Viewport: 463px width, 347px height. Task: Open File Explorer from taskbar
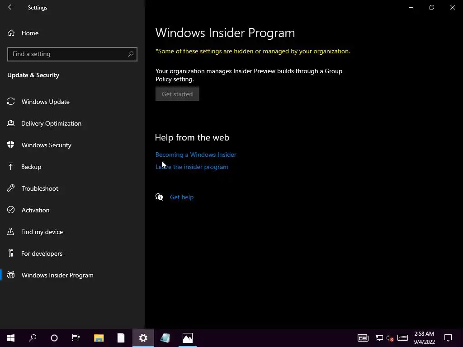point(99,338)
